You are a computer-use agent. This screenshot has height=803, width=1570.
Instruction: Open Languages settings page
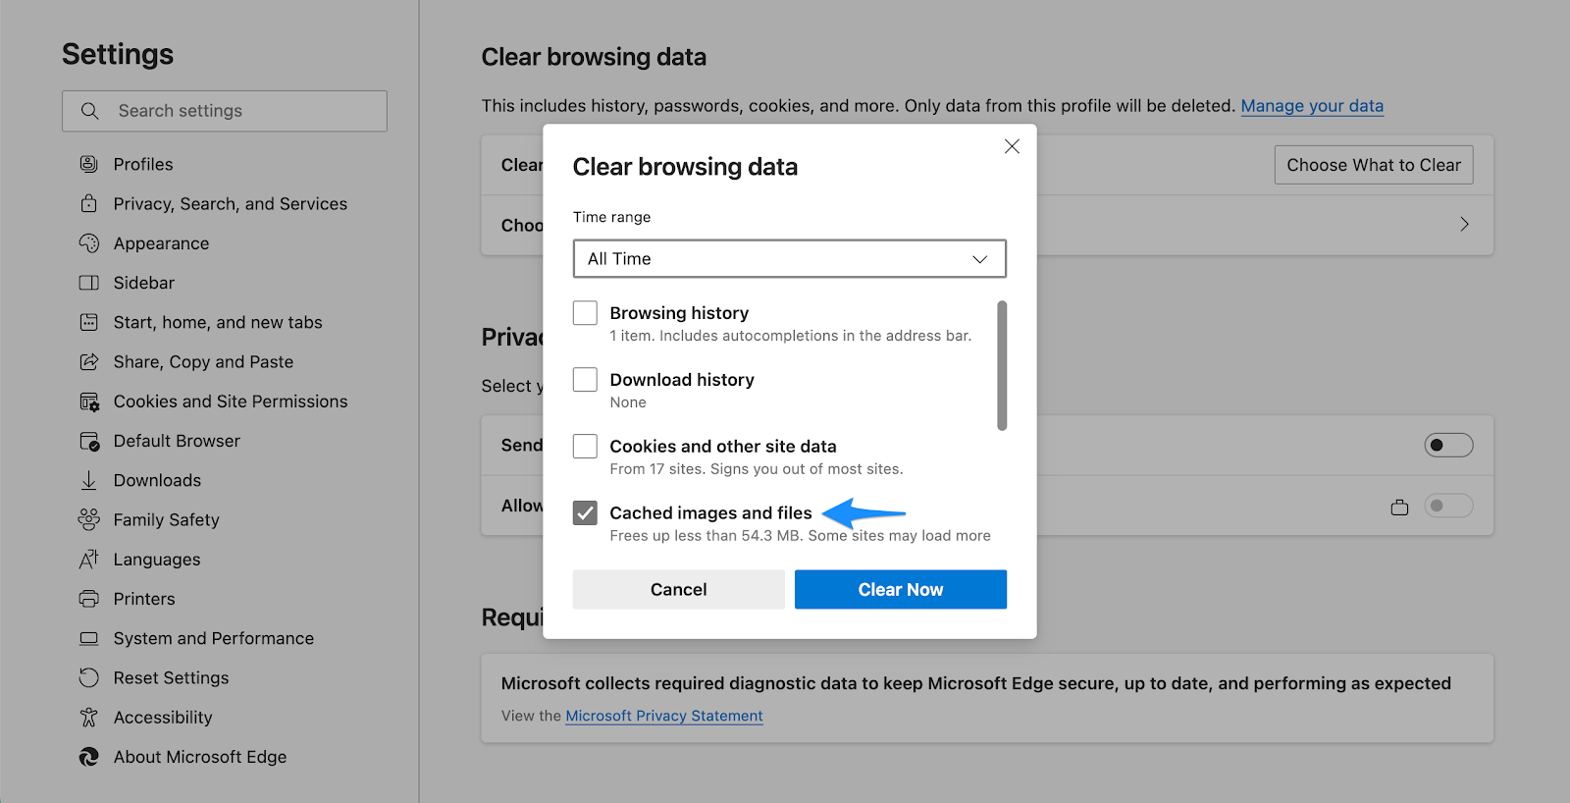coord(157,560)
